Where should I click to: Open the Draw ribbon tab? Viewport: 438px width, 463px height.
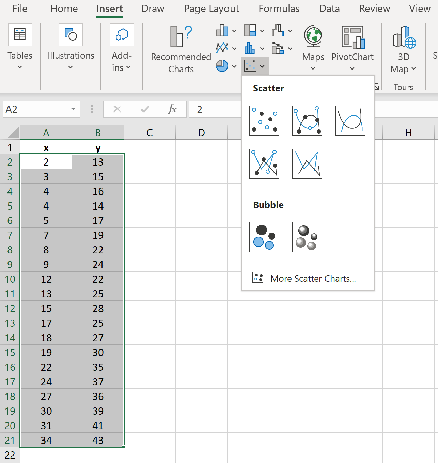(153, 9)
